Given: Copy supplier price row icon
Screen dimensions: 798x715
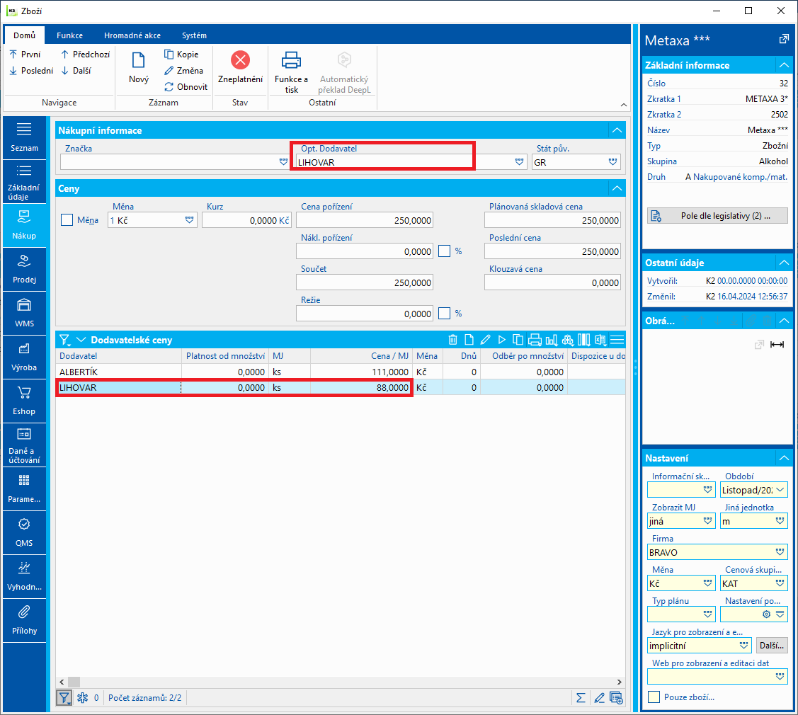Looking at the screenshot, I should (x=518, y=339).
